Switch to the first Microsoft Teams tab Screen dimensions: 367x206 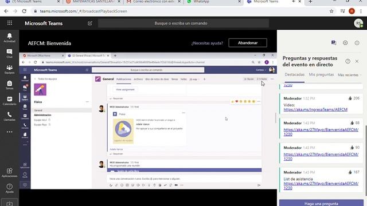point(32,2)
